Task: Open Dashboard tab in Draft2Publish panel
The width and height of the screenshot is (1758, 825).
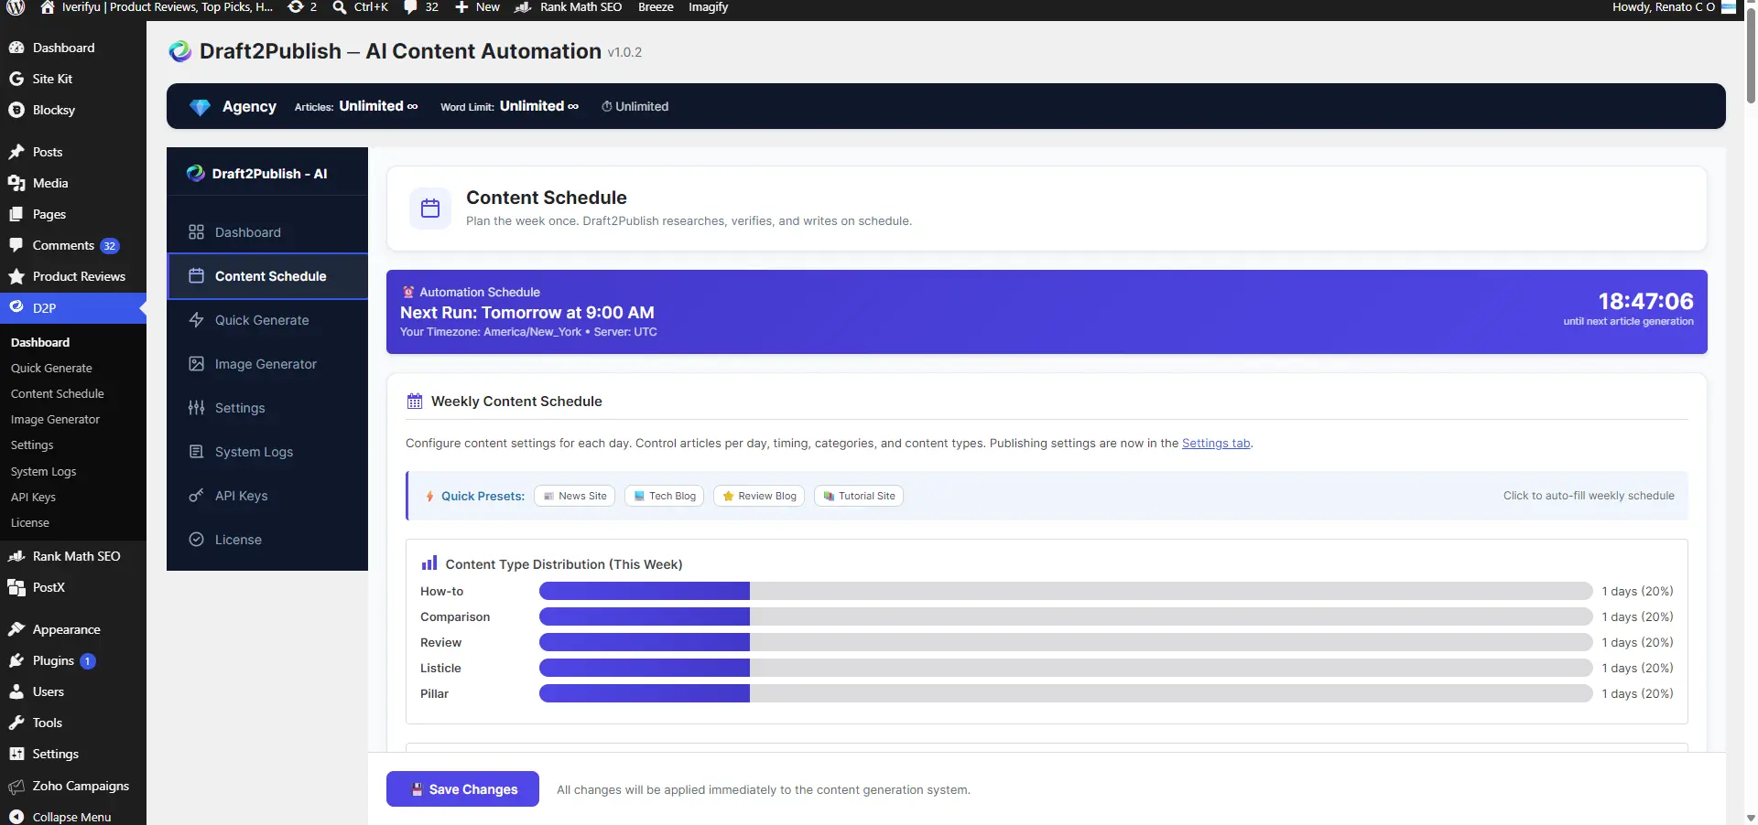Action: pyautogui.click(x=267, y=232)
